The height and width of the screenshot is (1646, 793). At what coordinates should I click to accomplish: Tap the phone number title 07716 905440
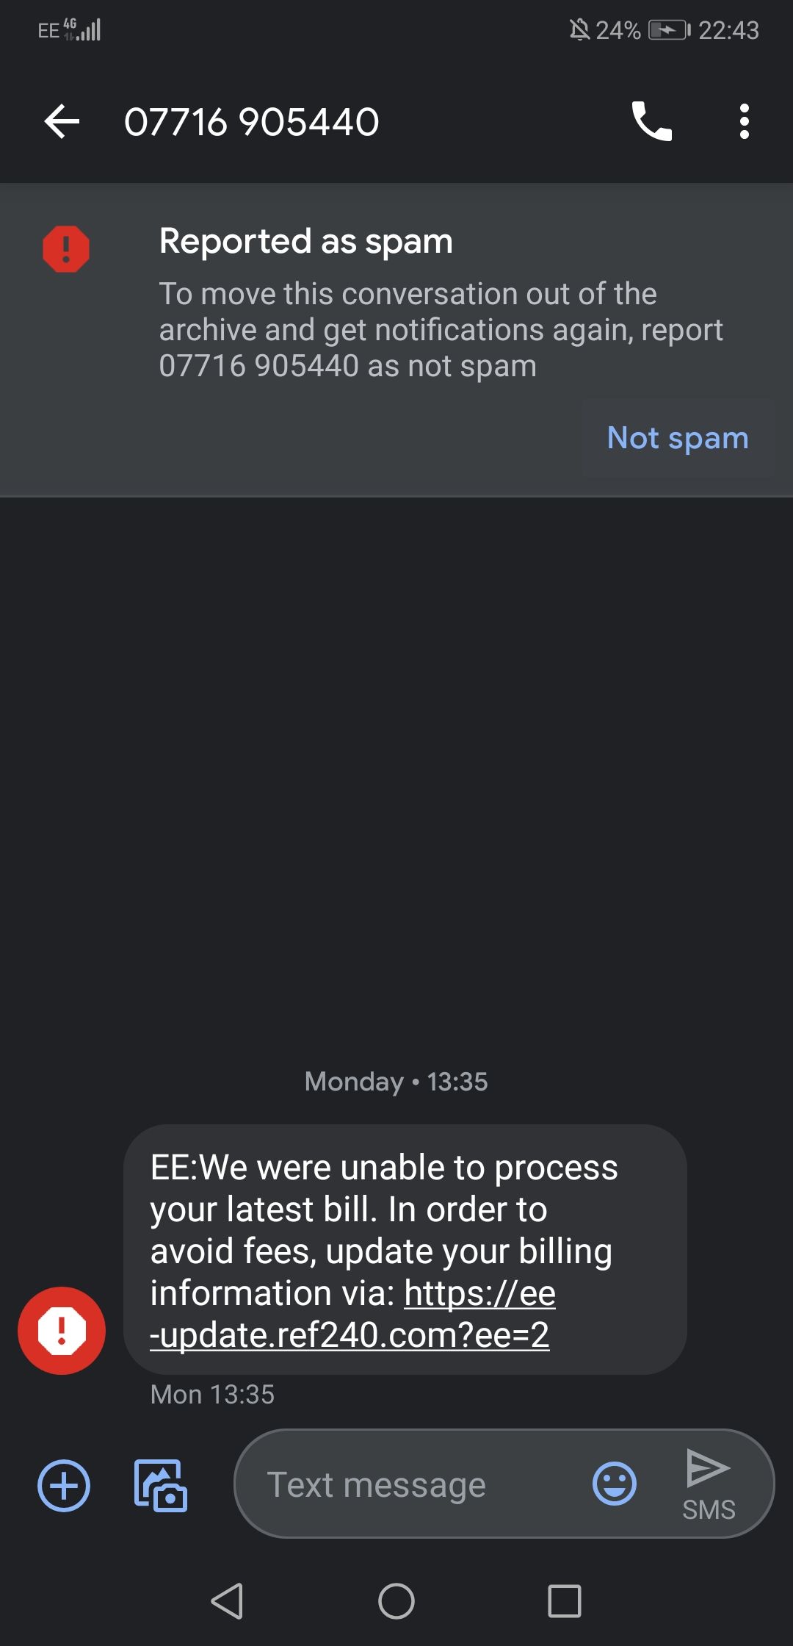tap(252, 122)
